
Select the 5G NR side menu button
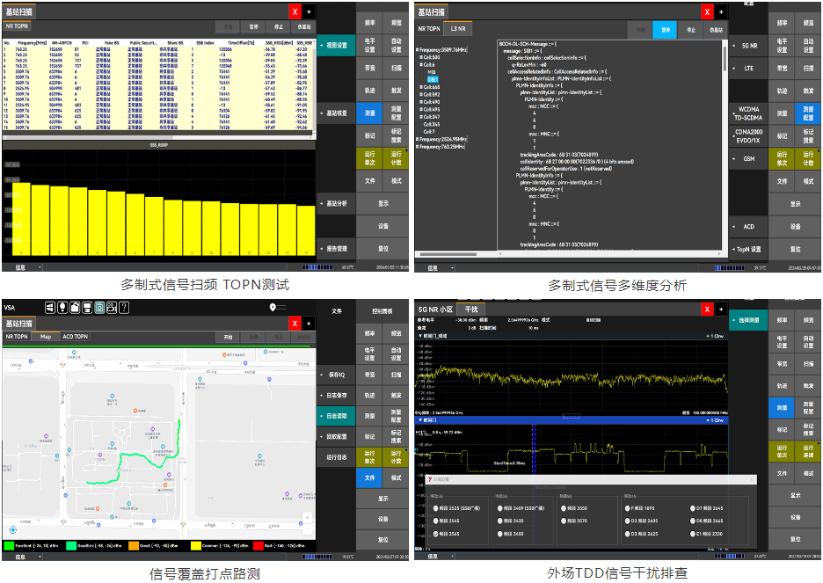point(747,44)
